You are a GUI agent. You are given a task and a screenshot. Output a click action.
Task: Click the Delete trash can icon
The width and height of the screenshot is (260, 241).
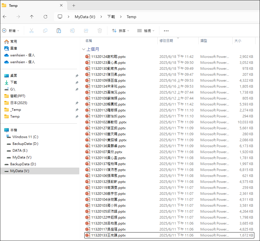tap(100, 31)
